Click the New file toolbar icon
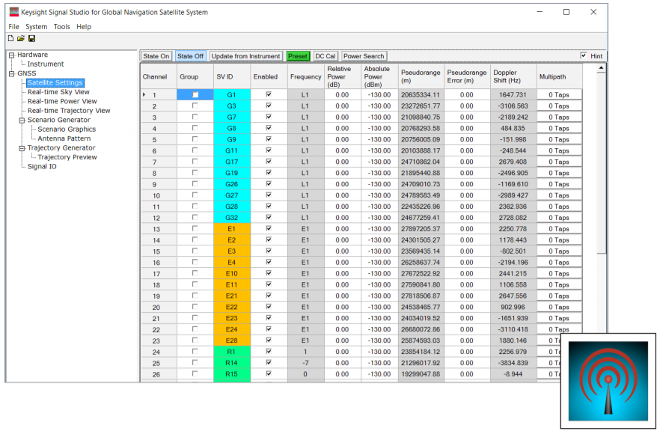 tap(11, 39)
